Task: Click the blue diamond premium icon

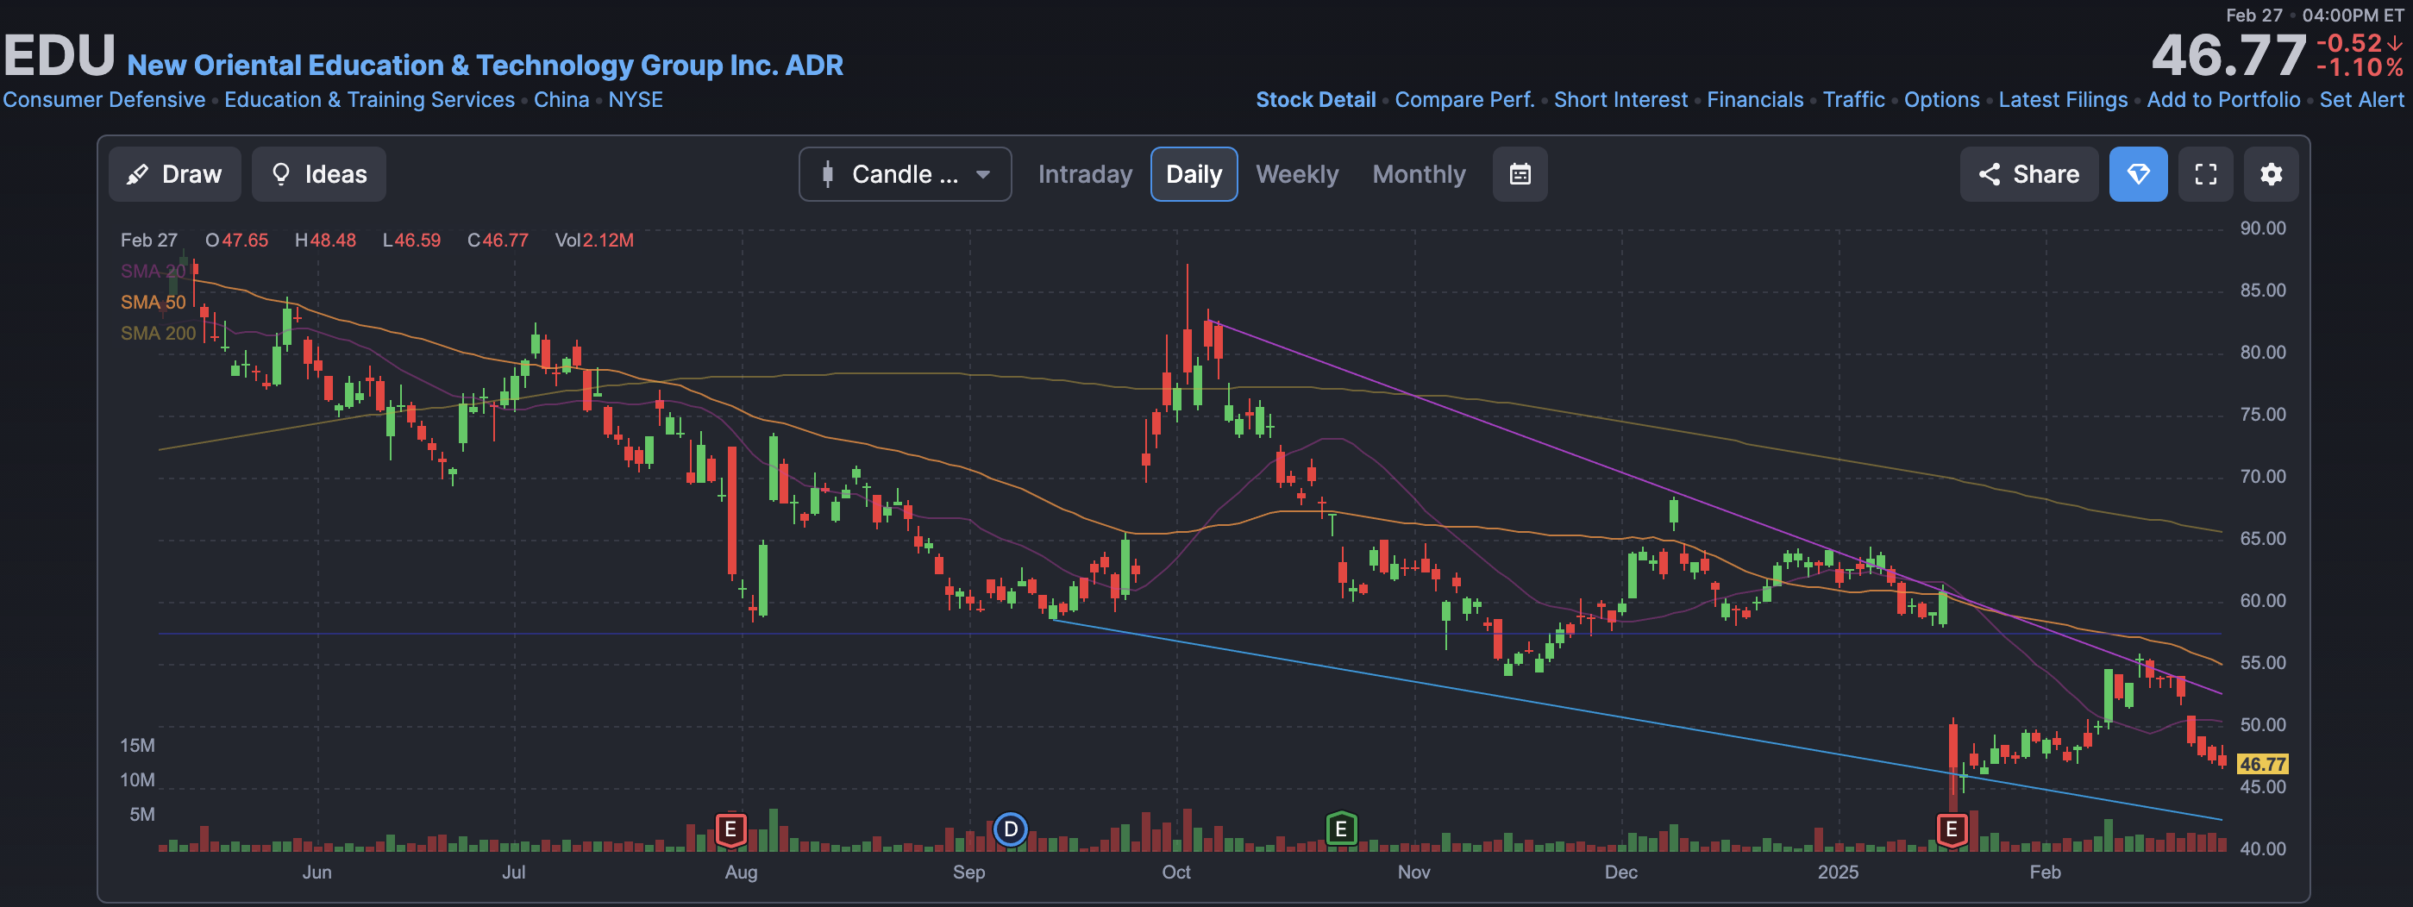Action: (x=2138, y=174)
